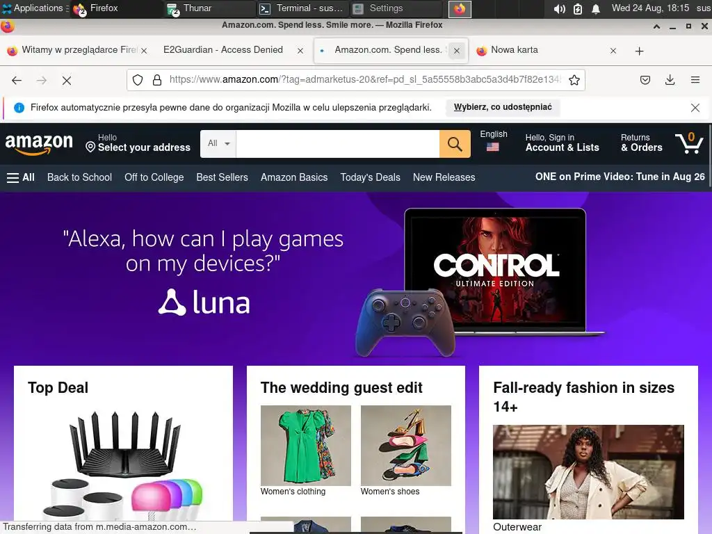
Task: Click the info icon in notification bar
Action: pos(19,108)
